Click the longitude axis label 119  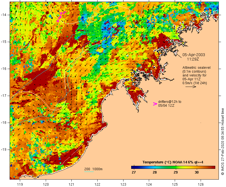tap(20, 184)
